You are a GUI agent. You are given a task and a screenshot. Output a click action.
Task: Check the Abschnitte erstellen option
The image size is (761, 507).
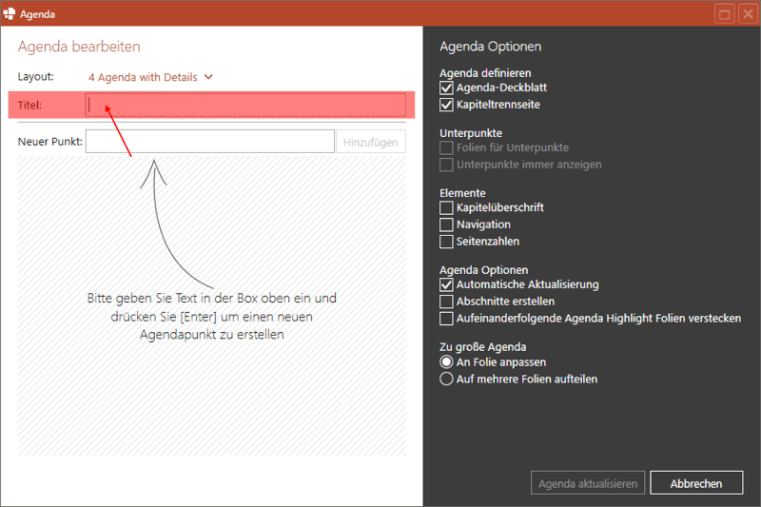tap(447, 302)
